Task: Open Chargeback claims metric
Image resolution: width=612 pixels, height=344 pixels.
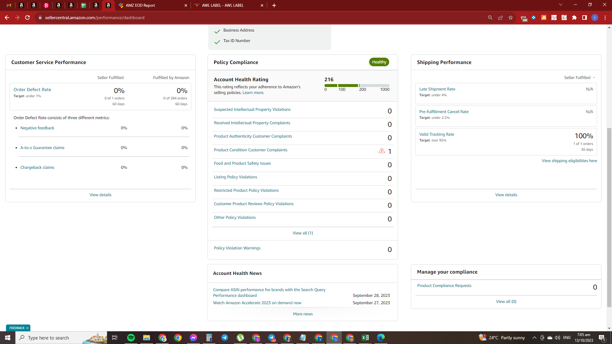Action: point(37,168)
